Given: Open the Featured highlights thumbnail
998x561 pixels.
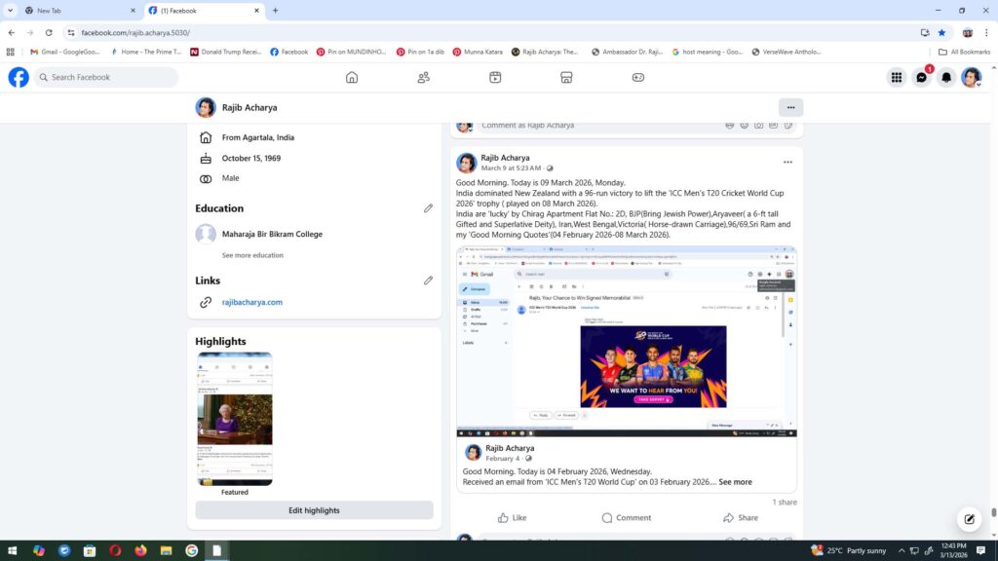Looking at the screenshot, I should pyautogui.click(x=235, y=419).
